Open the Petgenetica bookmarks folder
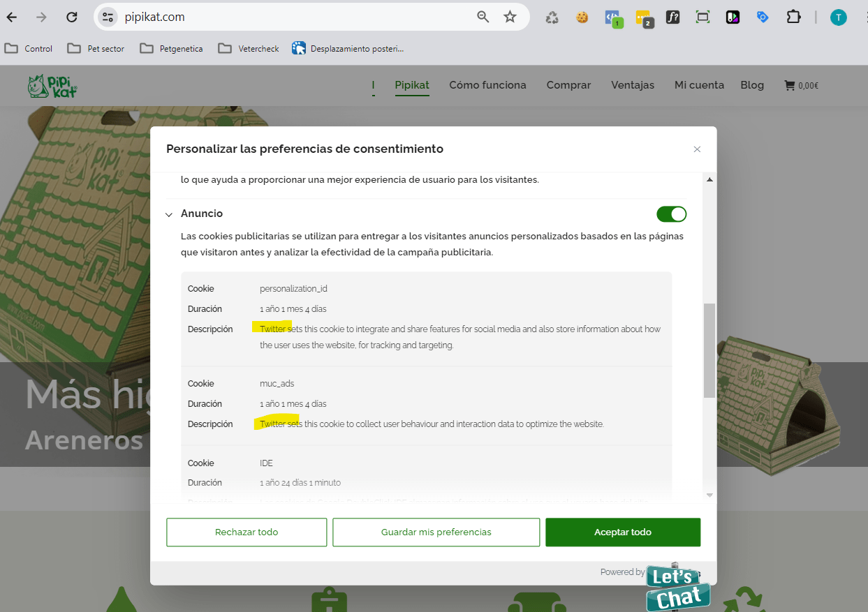Image resolution: width=868 pixels, height=612 pixels. point(171,48)
